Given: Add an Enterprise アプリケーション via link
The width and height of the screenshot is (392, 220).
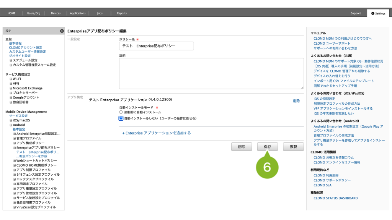Looking at the screenshot, I should [156, 133].
